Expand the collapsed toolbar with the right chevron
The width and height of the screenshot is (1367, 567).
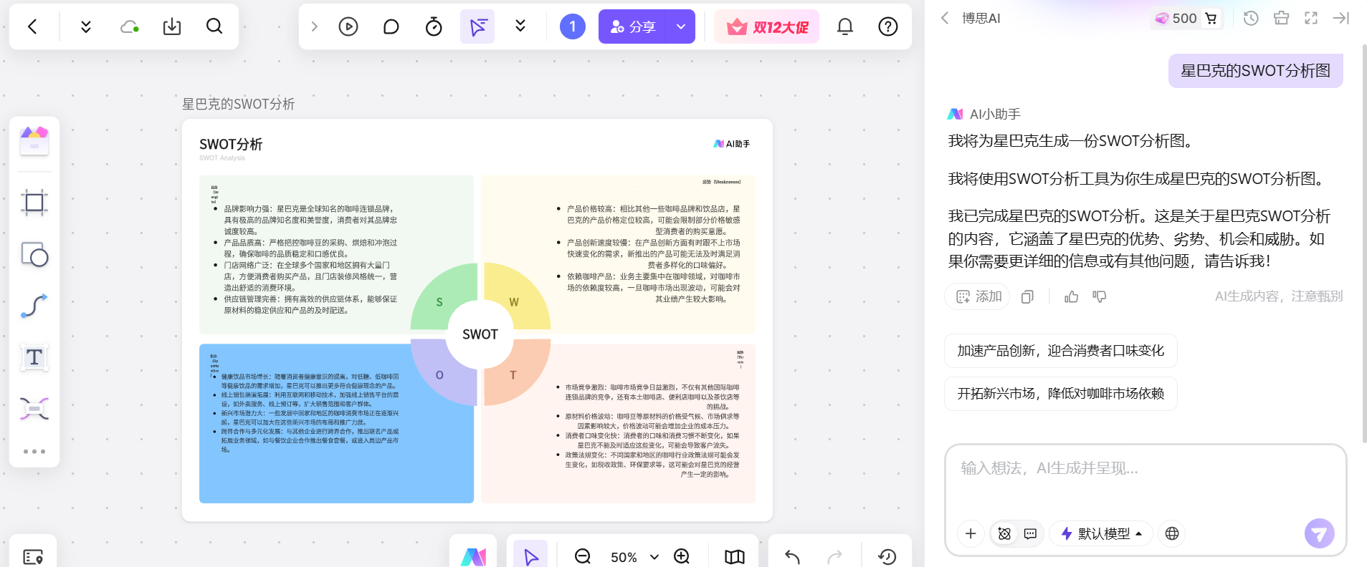[x=314, y=26]
